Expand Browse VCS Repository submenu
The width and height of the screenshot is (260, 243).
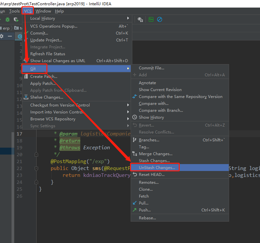click(x=77, y=119)
